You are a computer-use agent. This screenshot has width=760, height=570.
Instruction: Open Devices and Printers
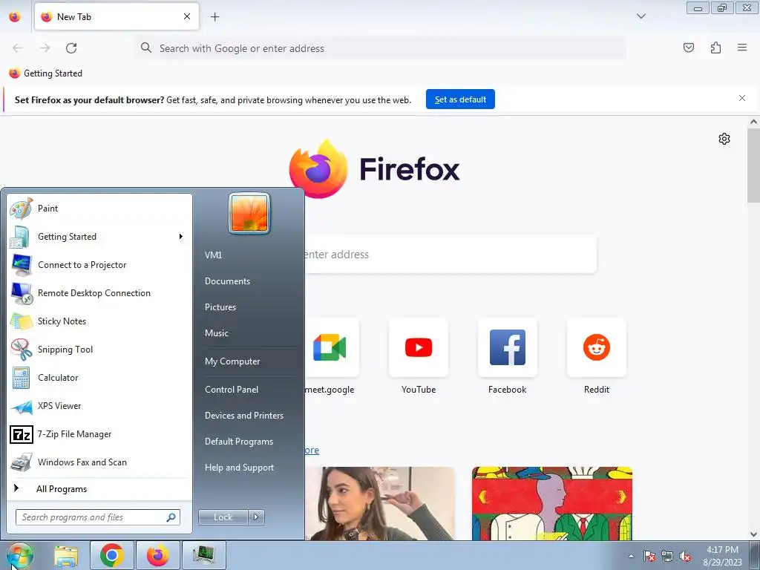pyautogui.click(x=243, y=416)
